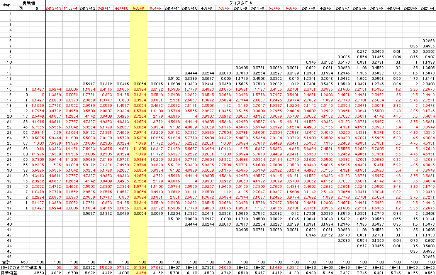
Task: Click the 回 count column header
Action: click(20, 8)
